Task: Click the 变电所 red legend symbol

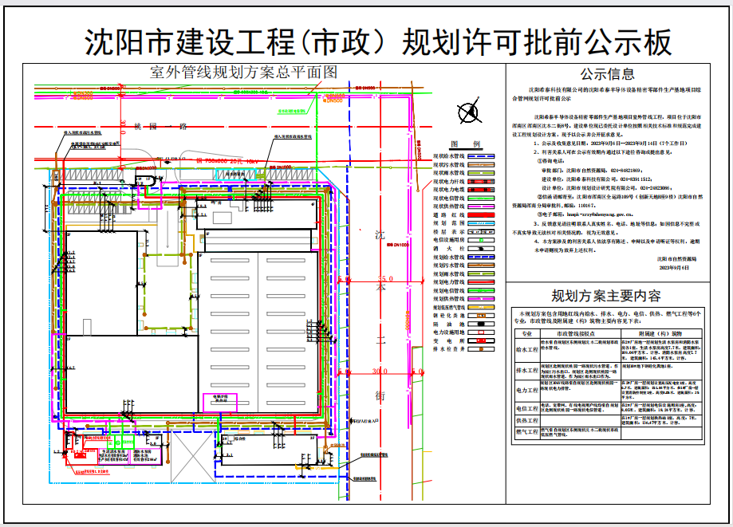Action: [481, 340]
